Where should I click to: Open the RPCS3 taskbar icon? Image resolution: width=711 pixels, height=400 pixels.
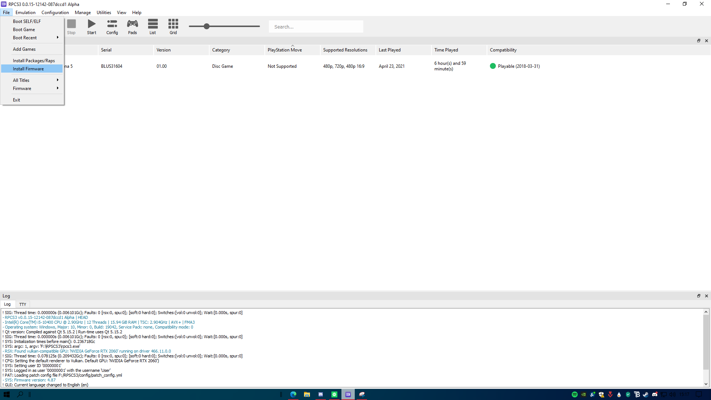348,394
